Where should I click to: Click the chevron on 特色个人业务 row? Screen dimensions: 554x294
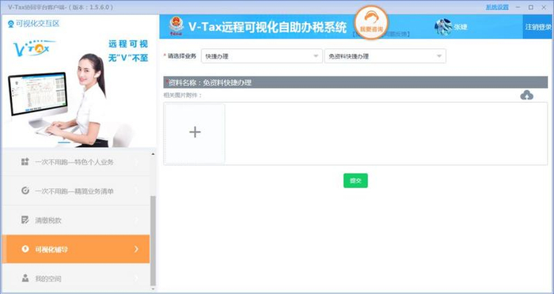coord(136,162)
